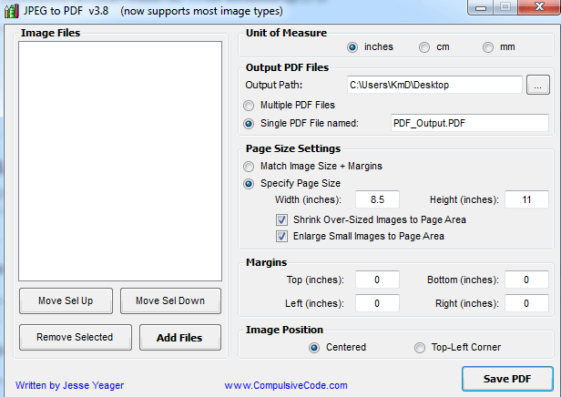Click the page Width (inches) field
This screenshot has height=397, width=561.
377,199
